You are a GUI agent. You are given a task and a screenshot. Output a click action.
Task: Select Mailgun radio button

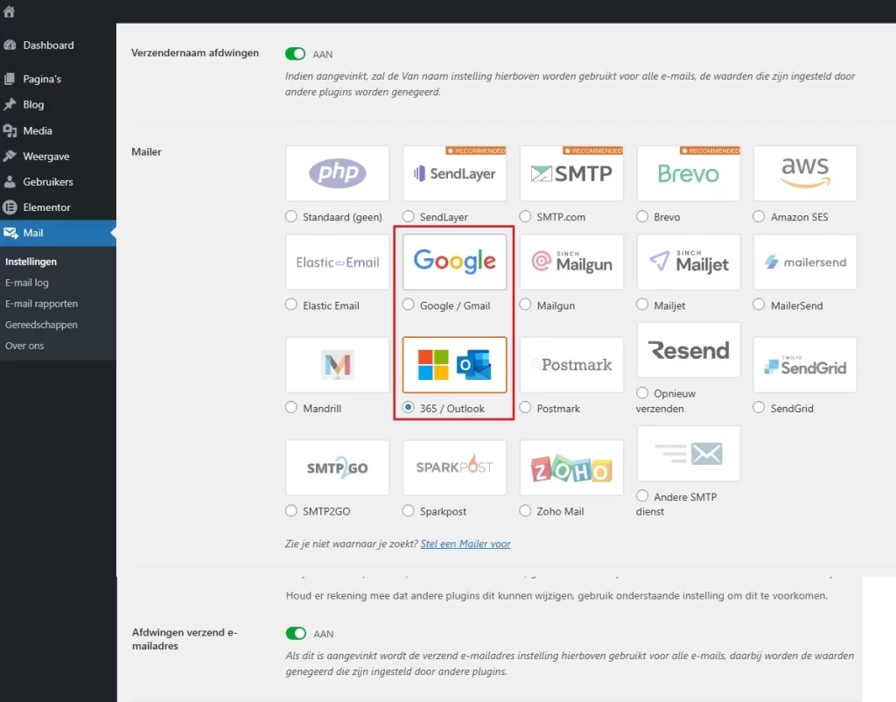click(x=525, y=305)
